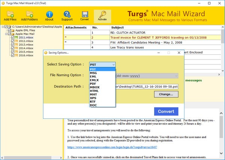
Task: Click the Convert floppy disk icon
Action: [x=84, y=13]
